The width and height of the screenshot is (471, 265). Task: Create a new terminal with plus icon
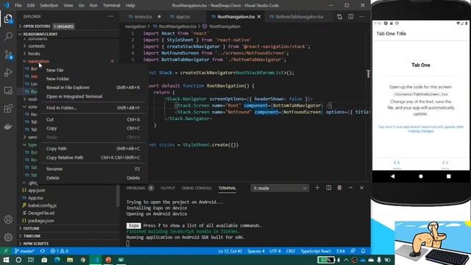(x=317, y=188)
